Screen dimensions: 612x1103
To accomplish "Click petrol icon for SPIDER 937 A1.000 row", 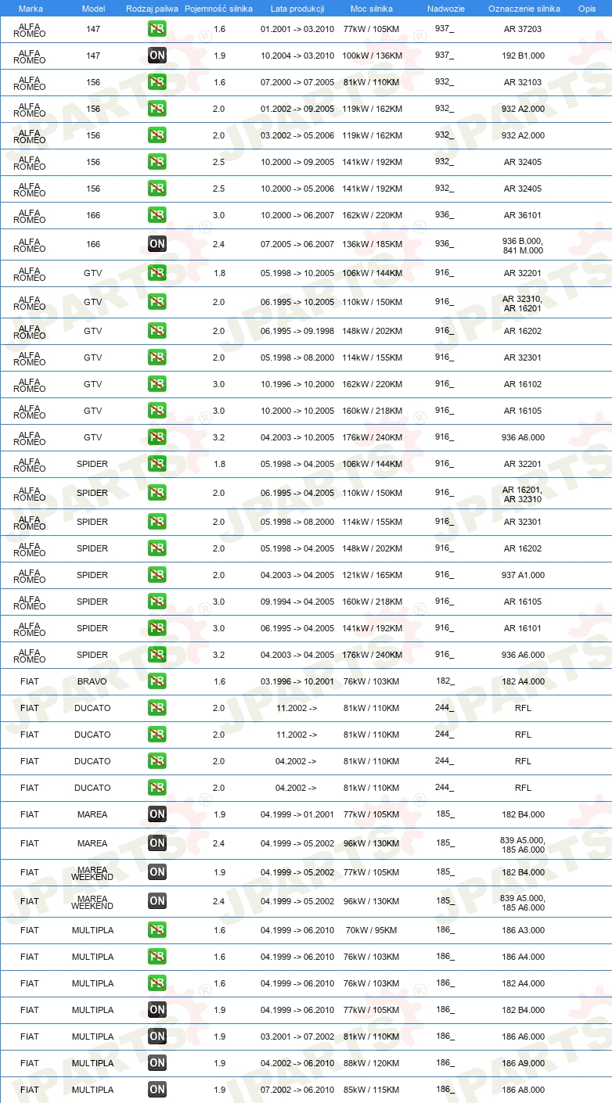I will click(157, 575).
